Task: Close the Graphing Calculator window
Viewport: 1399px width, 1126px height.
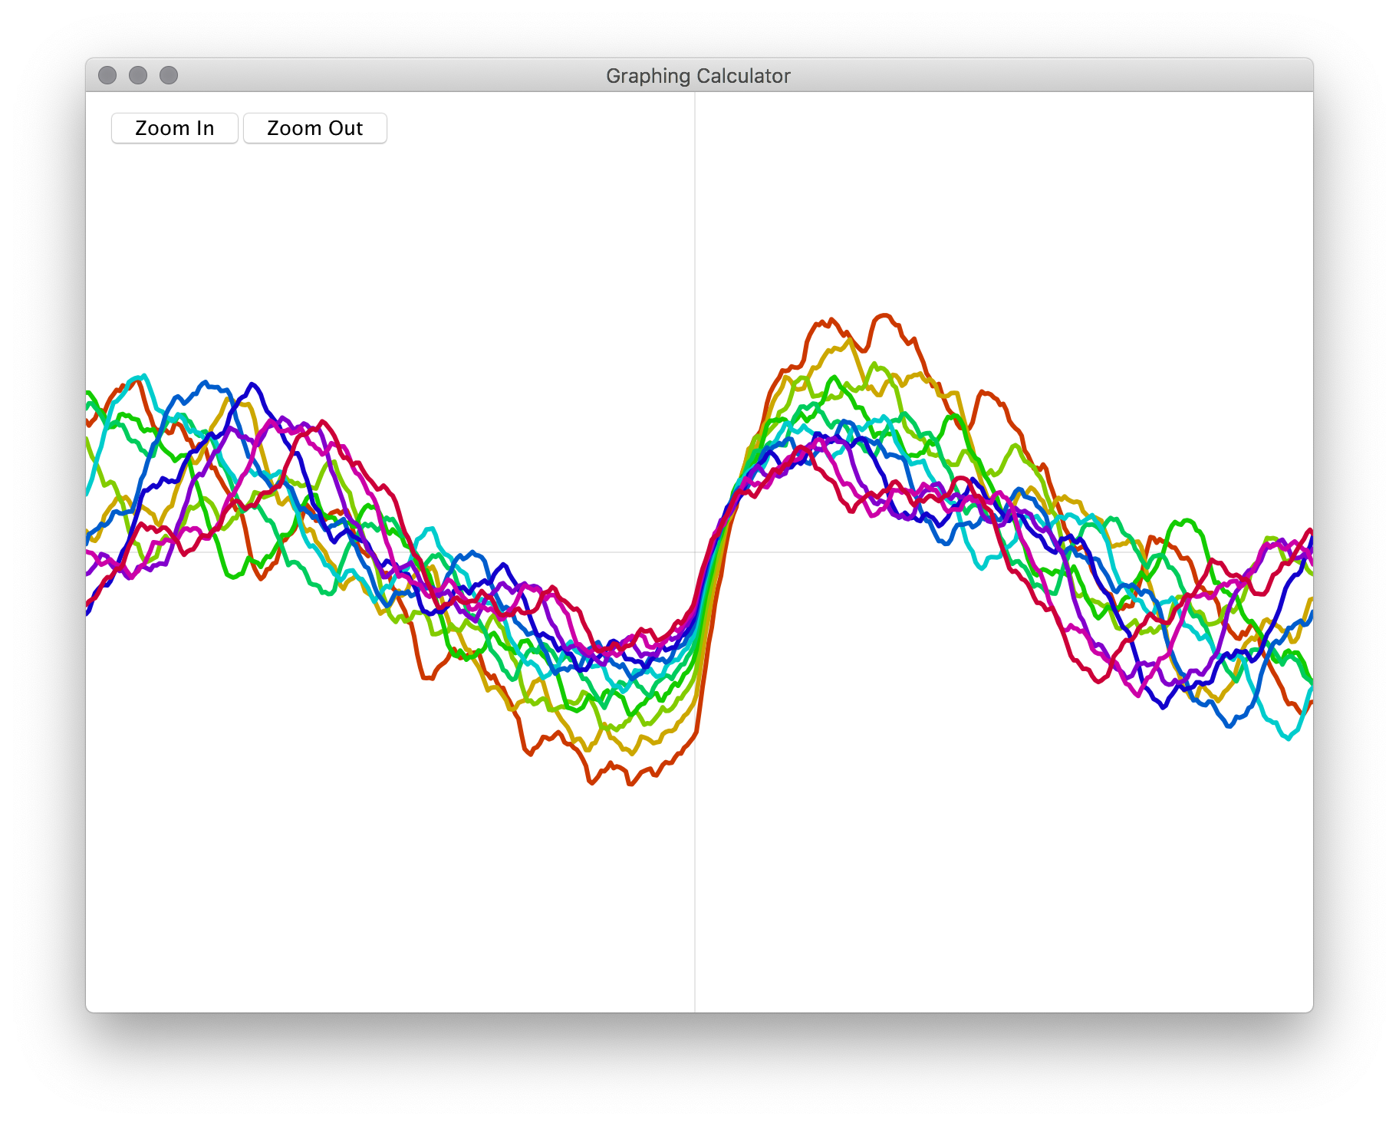Action: 108,74
